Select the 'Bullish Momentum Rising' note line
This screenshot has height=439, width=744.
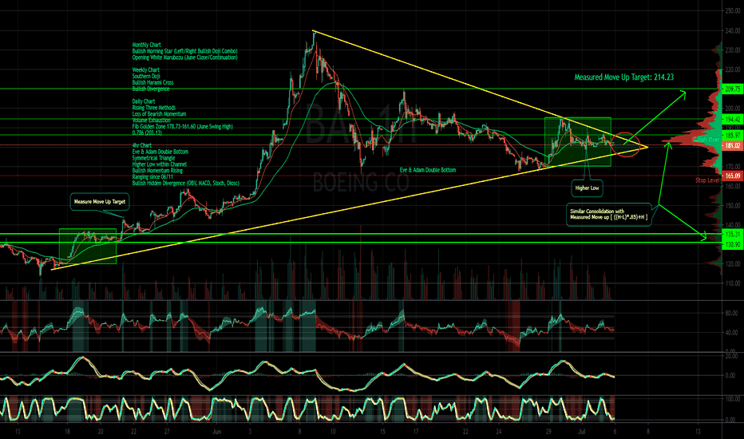(x=157, y=170)
